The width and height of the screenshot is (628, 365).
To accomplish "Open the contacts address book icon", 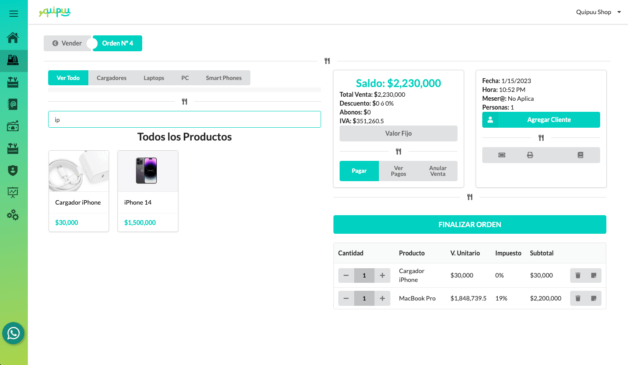I will tap(13, 104).
